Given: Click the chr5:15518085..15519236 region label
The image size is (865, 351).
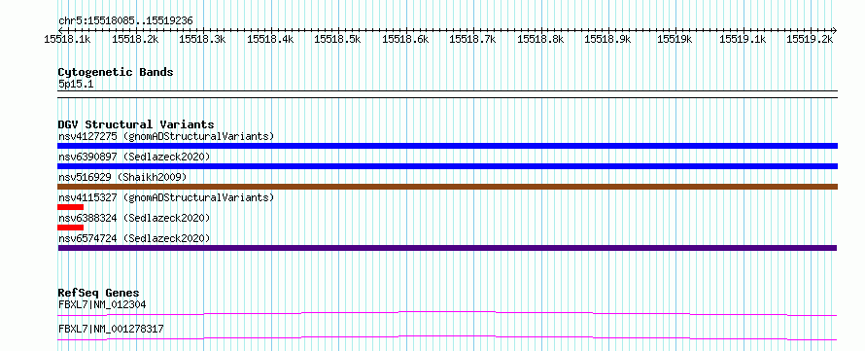Looking at the screenshot, I should click(125, 21).
